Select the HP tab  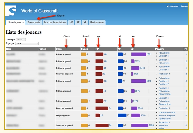pos(71,22)
